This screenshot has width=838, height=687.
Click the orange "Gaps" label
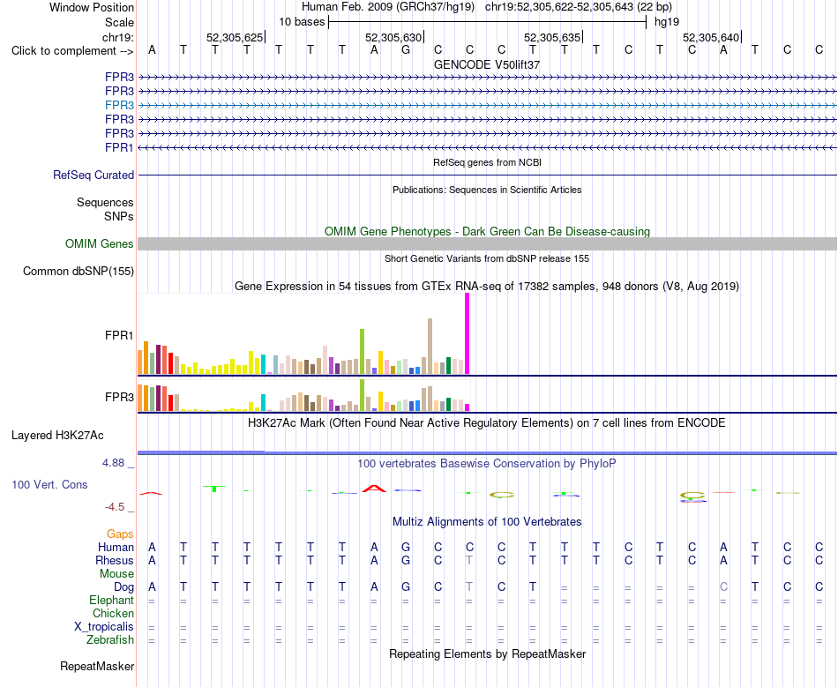pos(120,534)
